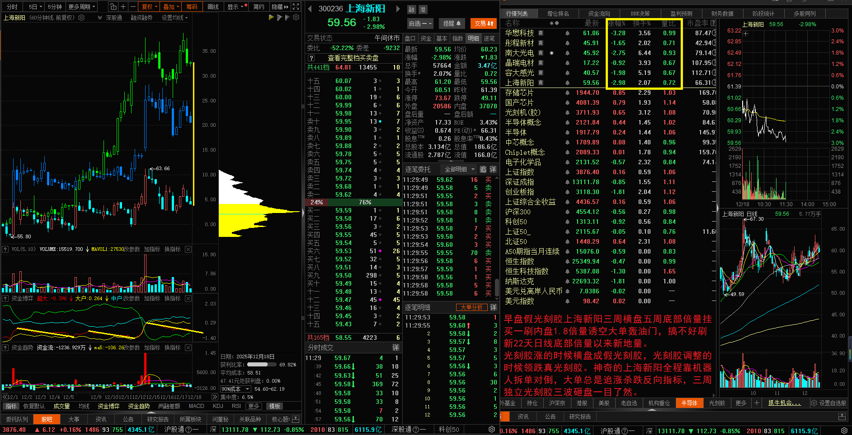Viewport: 852px width, 435px height.
Task: Open 自选 watchlist dropdown
Action: 420,23
